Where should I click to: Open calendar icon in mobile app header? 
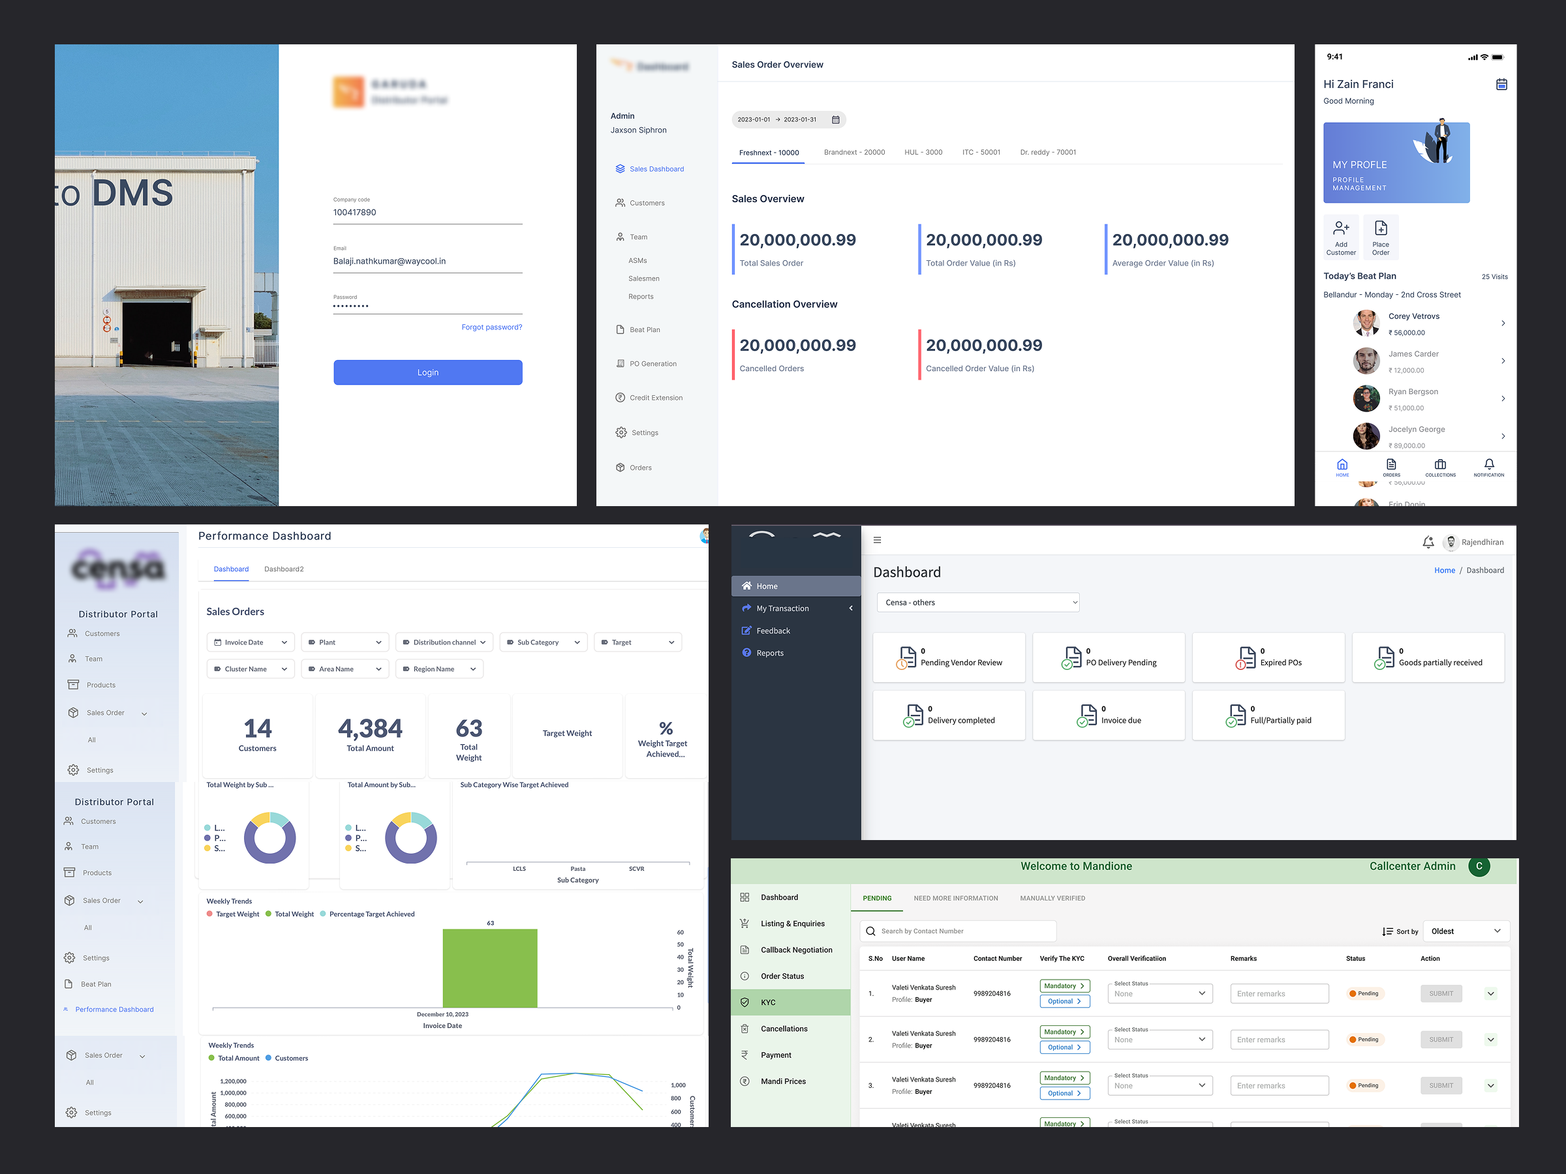coord(1501,84)
